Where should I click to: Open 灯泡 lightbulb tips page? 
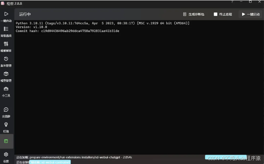pyautogui.click(x=6, y=127)
